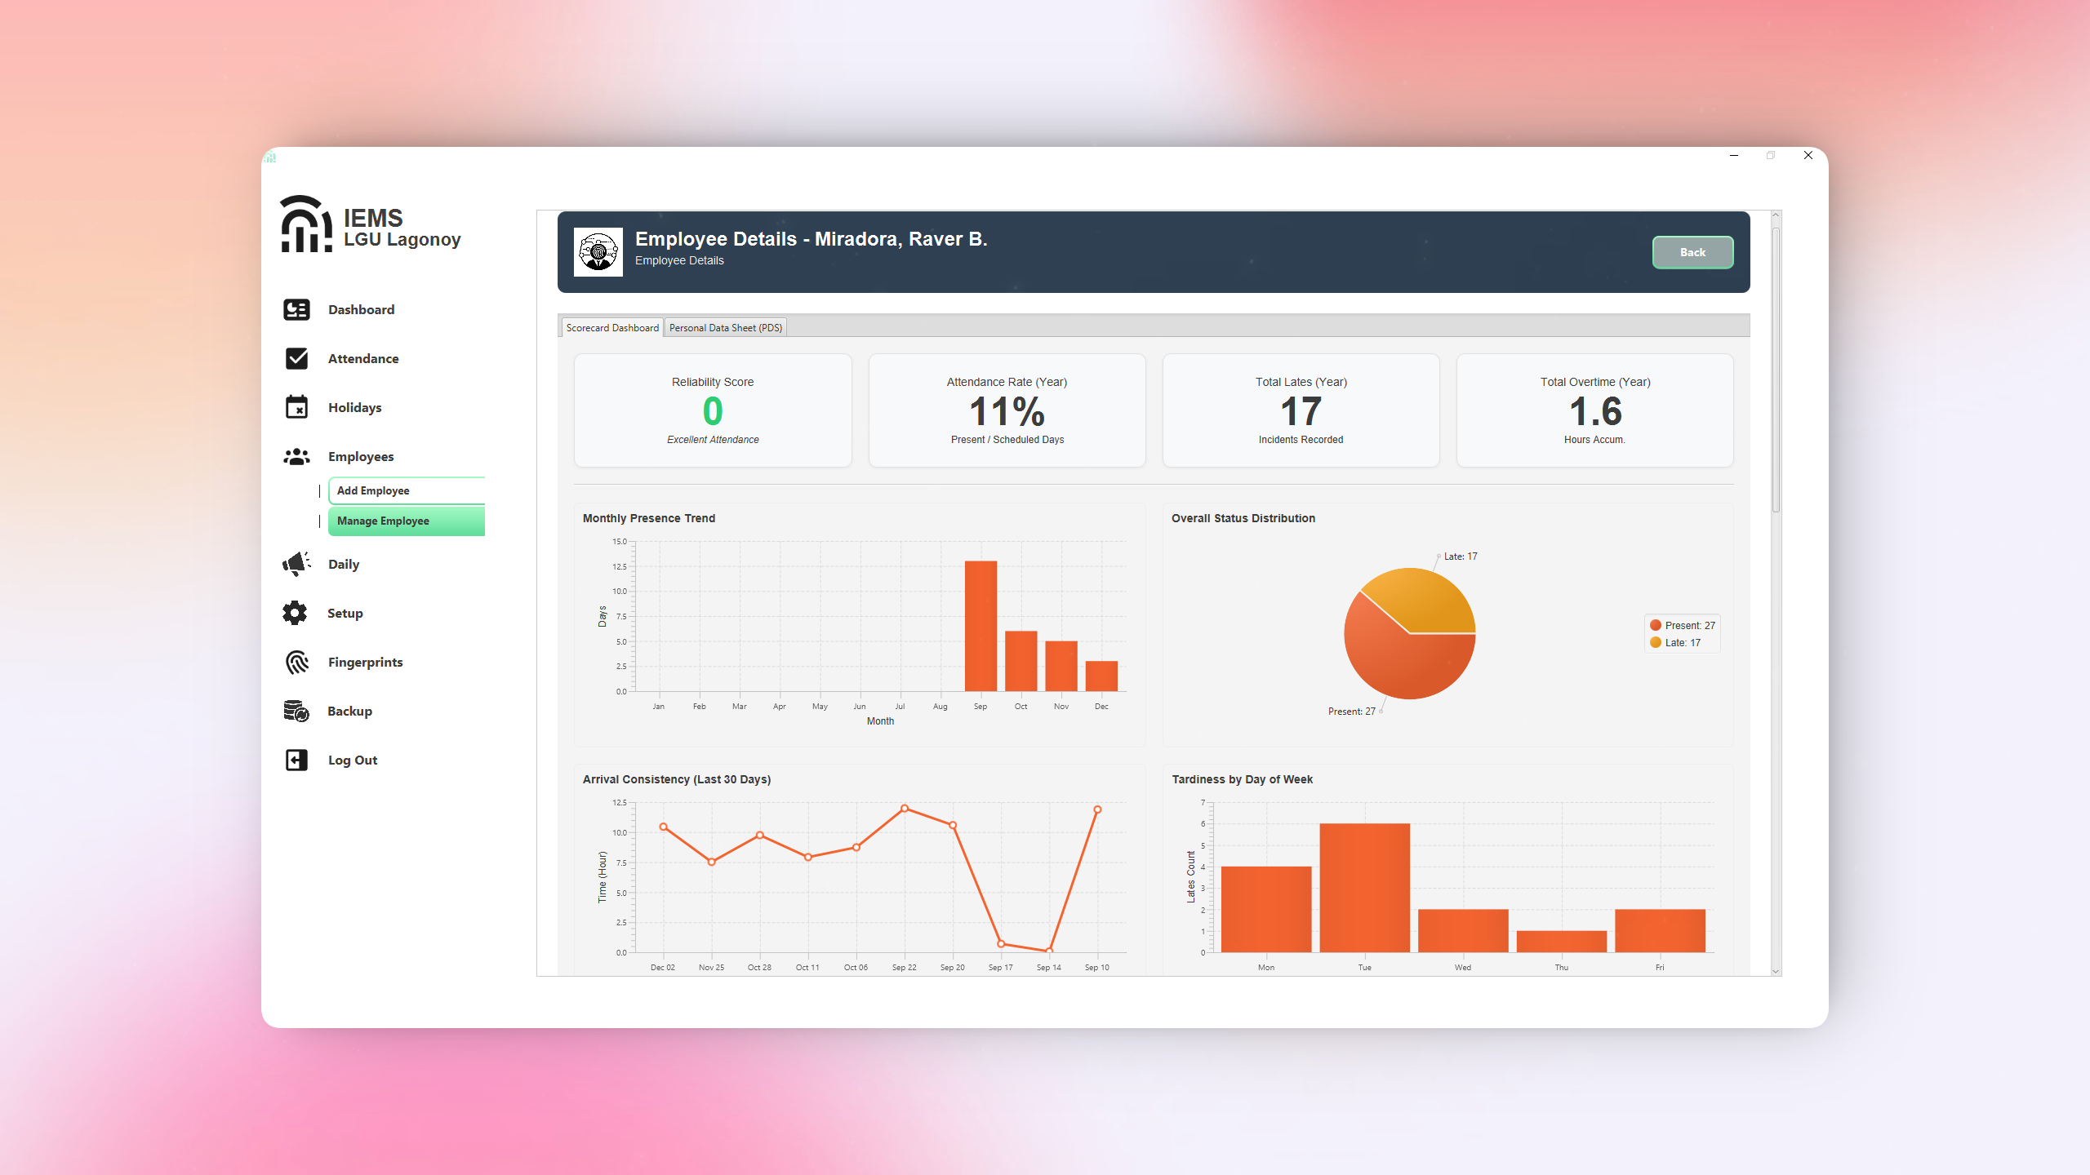Click the Holidays calendar icon
This screenshot has width=2090, height=1175.
point(296,406)
